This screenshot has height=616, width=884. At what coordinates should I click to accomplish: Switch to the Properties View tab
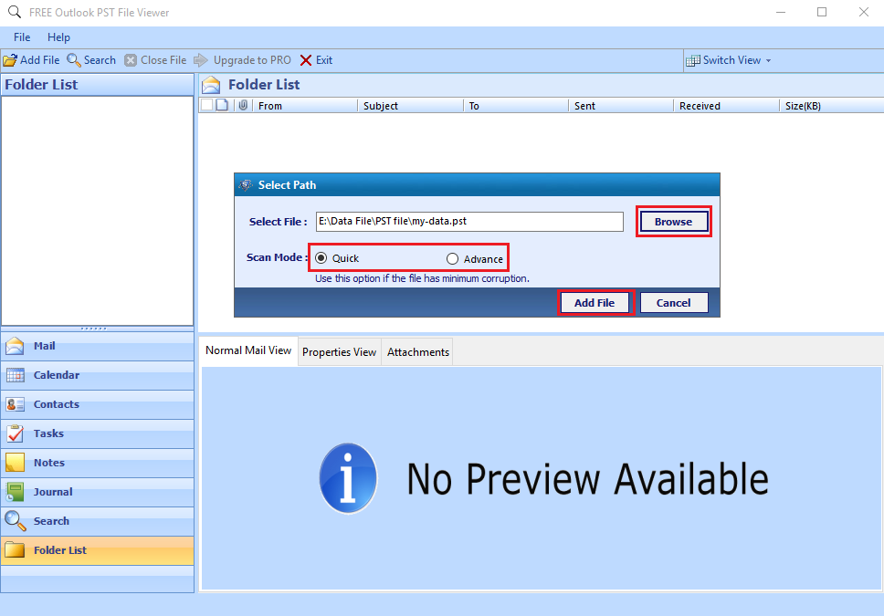339,351
